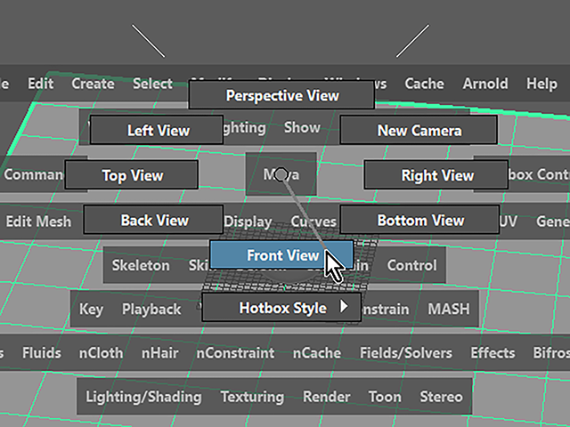
Task: Choose New Camera option
Action: pyautogui.click(x=419, y=131)
